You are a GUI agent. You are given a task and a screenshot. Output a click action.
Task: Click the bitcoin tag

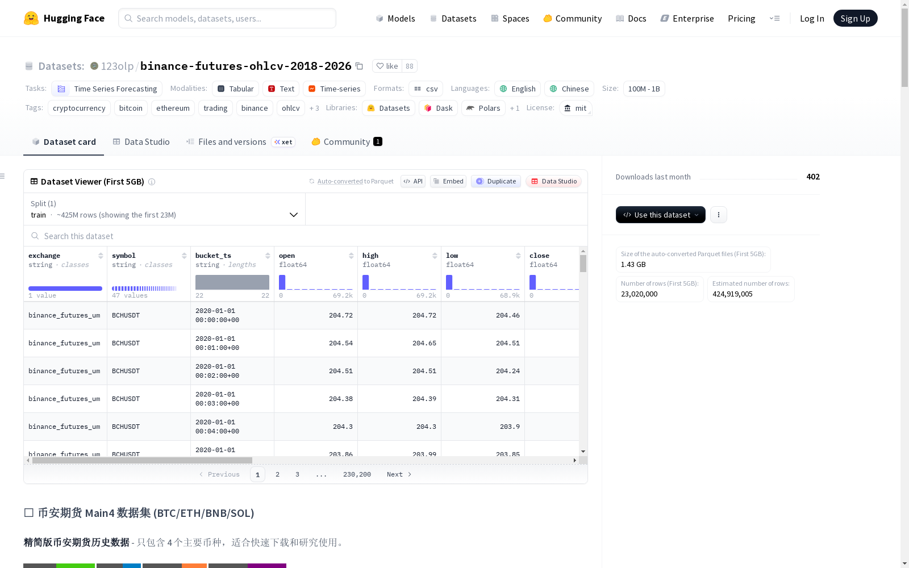[x=131, y=108]
